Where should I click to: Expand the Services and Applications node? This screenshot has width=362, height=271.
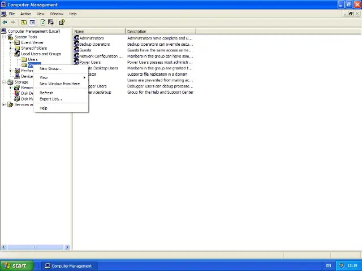pos(4,104)
